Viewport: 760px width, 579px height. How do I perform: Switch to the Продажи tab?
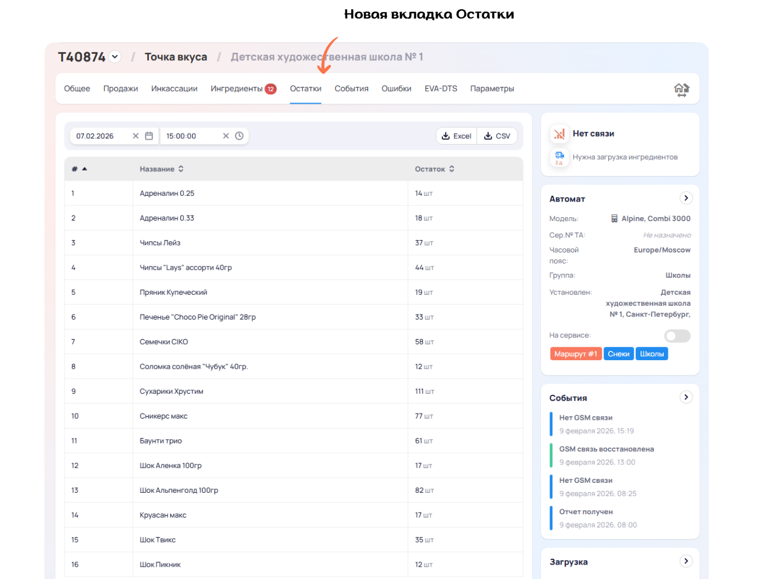(x=121, y=89)
